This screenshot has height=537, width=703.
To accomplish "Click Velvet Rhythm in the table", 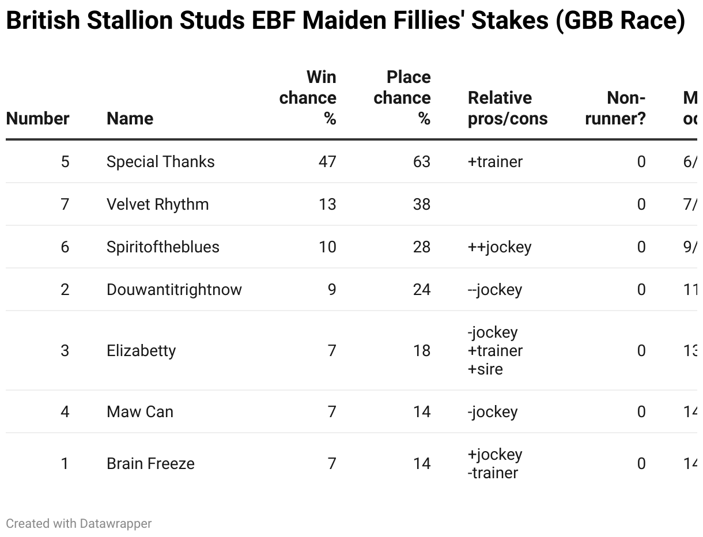I will (158, 205).
